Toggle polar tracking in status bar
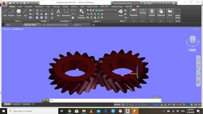Viewport: 203px width, 114px height. [136, 104]
